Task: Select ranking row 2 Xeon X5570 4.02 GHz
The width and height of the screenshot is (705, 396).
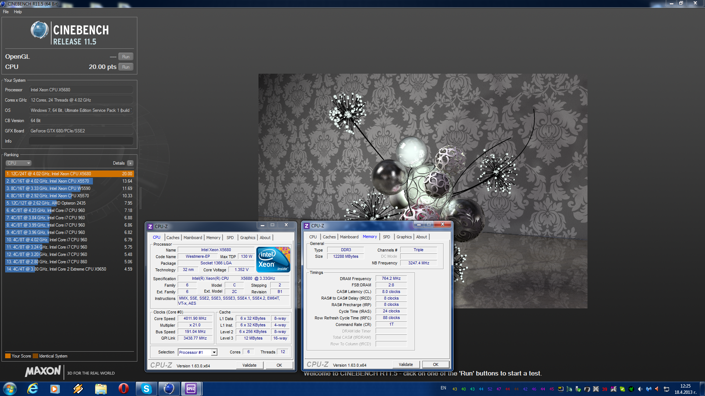Action: (x=69, y=181)
